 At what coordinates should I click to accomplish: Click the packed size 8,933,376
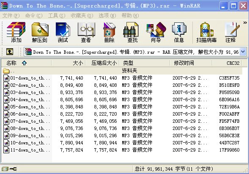105,92
